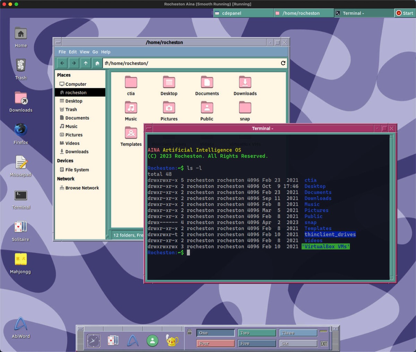Open Mousepad from the desktop
The height and width of the screenshot is (352, 416).
21,162
